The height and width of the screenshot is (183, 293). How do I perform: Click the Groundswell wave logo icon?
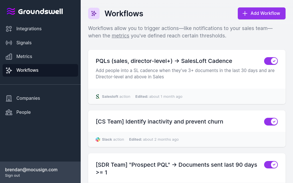(x=11, y=11)
